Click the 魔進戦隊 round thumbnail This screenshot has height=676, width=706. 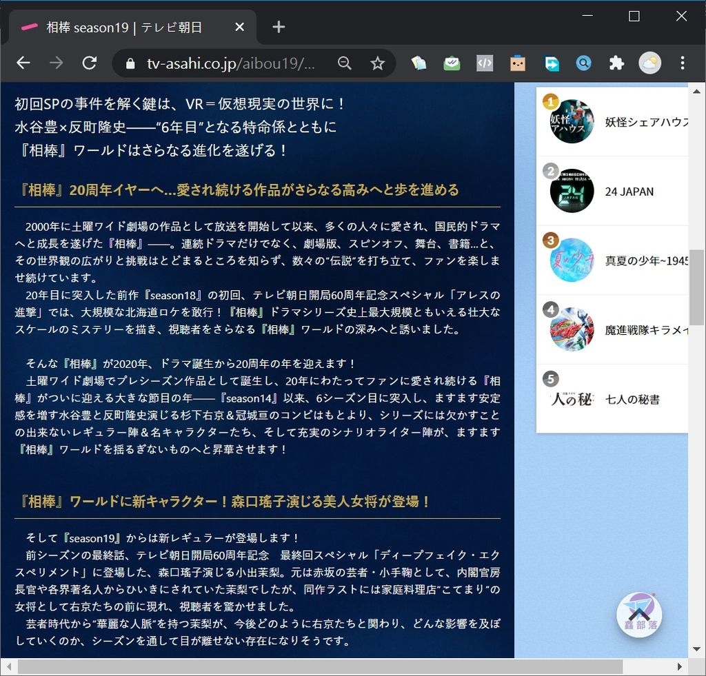(572, 329)
